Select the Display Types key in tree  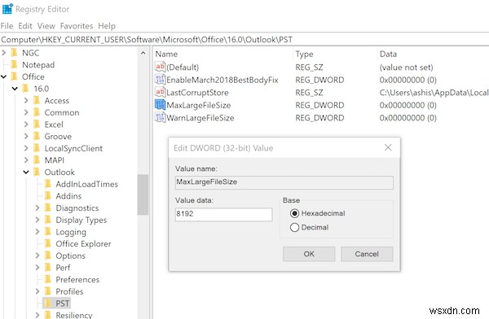[x=81, y=220]
